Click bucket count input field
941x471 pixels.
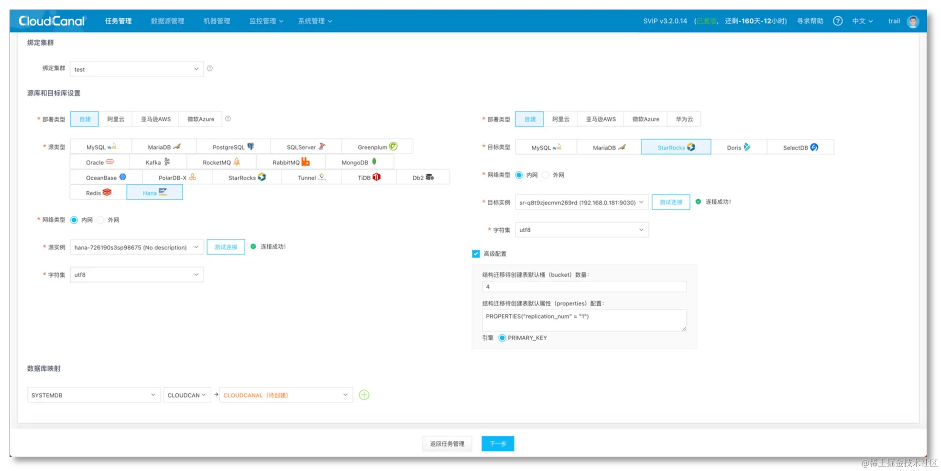click(x=584, y=287)
